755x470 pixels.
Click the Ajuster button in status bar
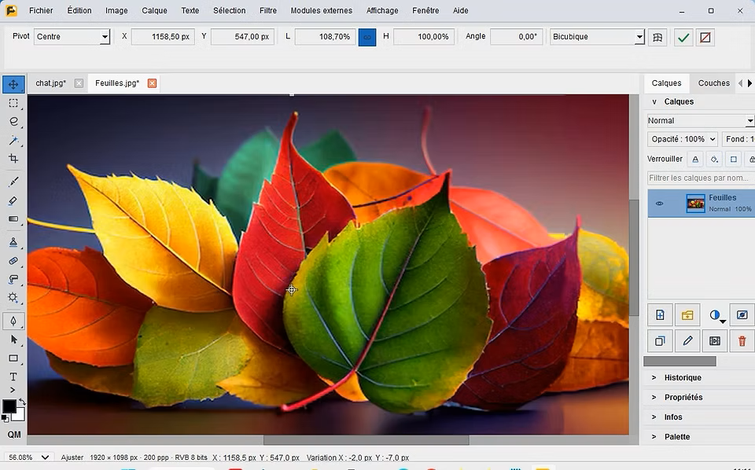pyautogui.click(x=72, y=457)
